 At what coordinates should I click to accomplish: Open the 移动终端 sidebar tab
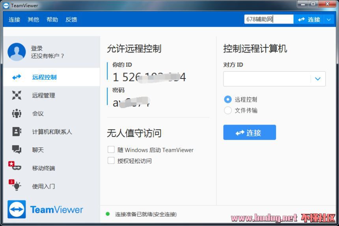52,168
